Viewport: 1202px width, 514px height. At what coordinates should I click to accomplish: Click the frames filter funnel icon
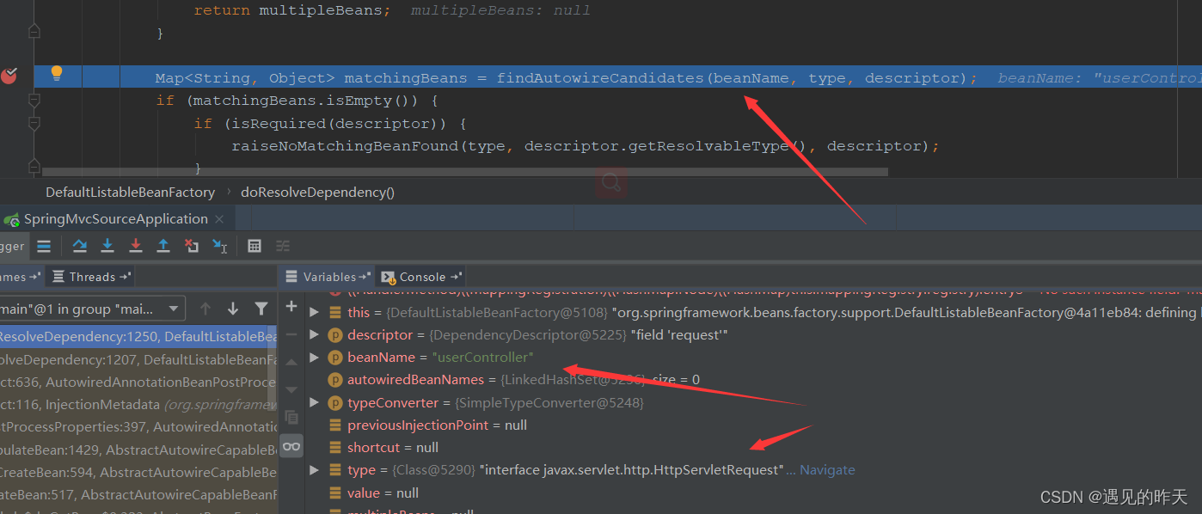261,309
